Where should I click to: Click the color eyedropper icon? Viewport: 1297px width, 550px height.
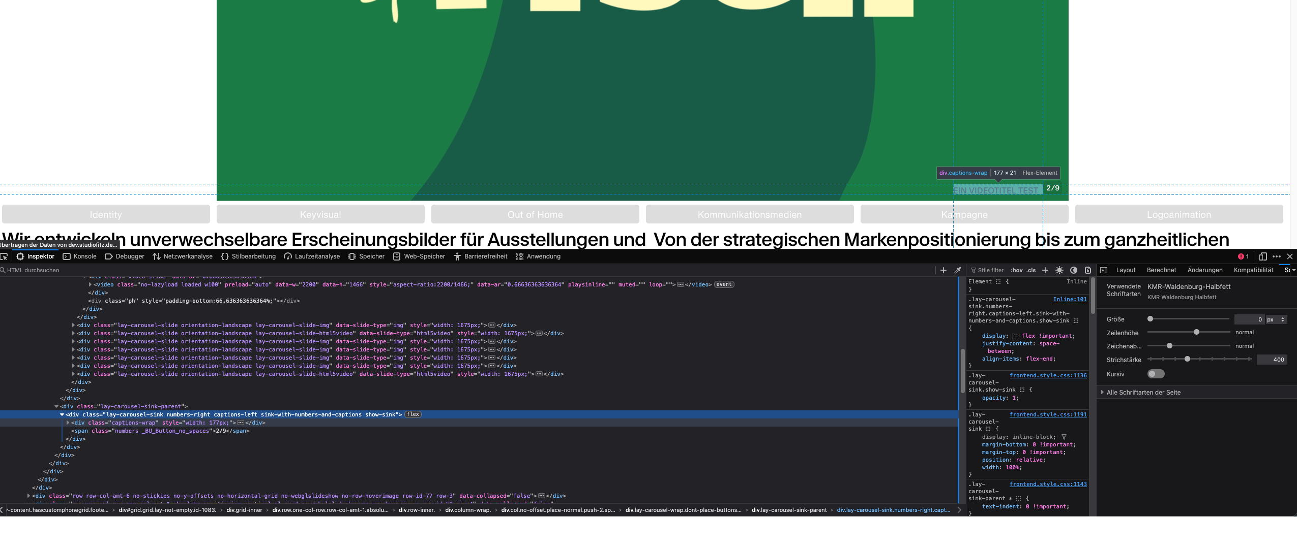(x=958, y=270)
